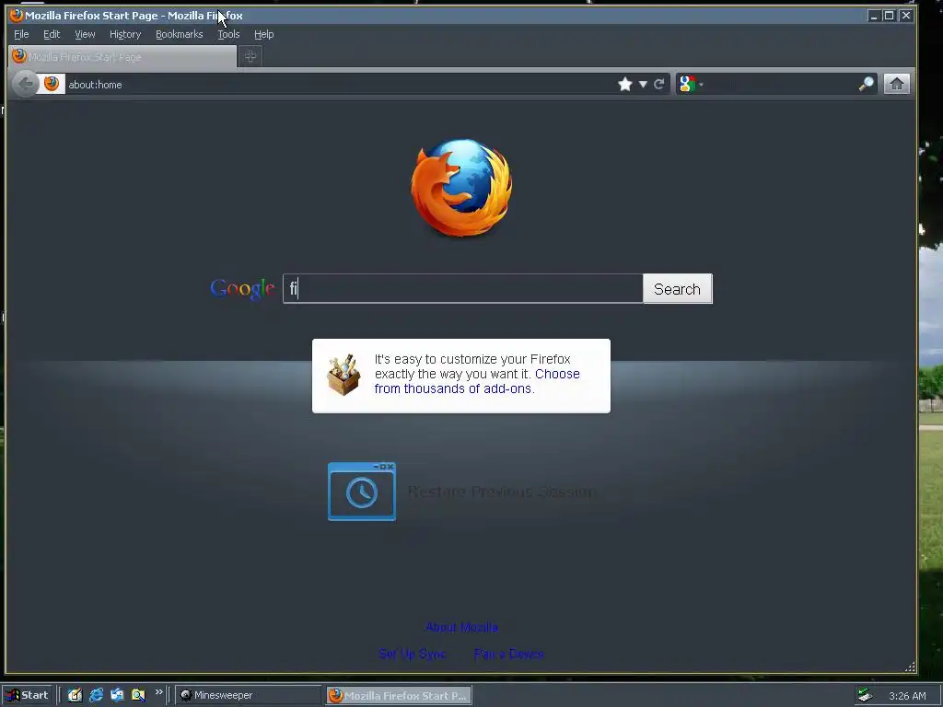The height and width of the screenshot is (707, 943).
Task: Open the Tools menu
Action: click(228, 34)
